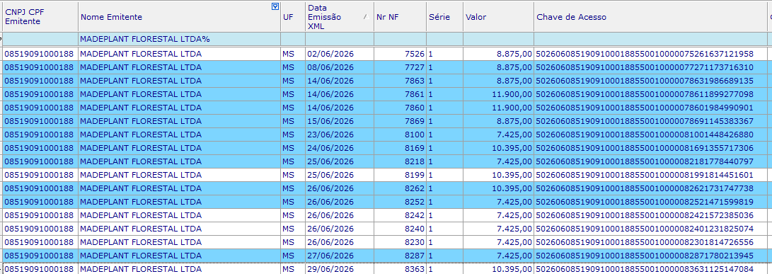Focus the filter cell under CNPJ CPF Emitente
The width and height of the screenshot is (772, 274).
[x=40, y=38]
